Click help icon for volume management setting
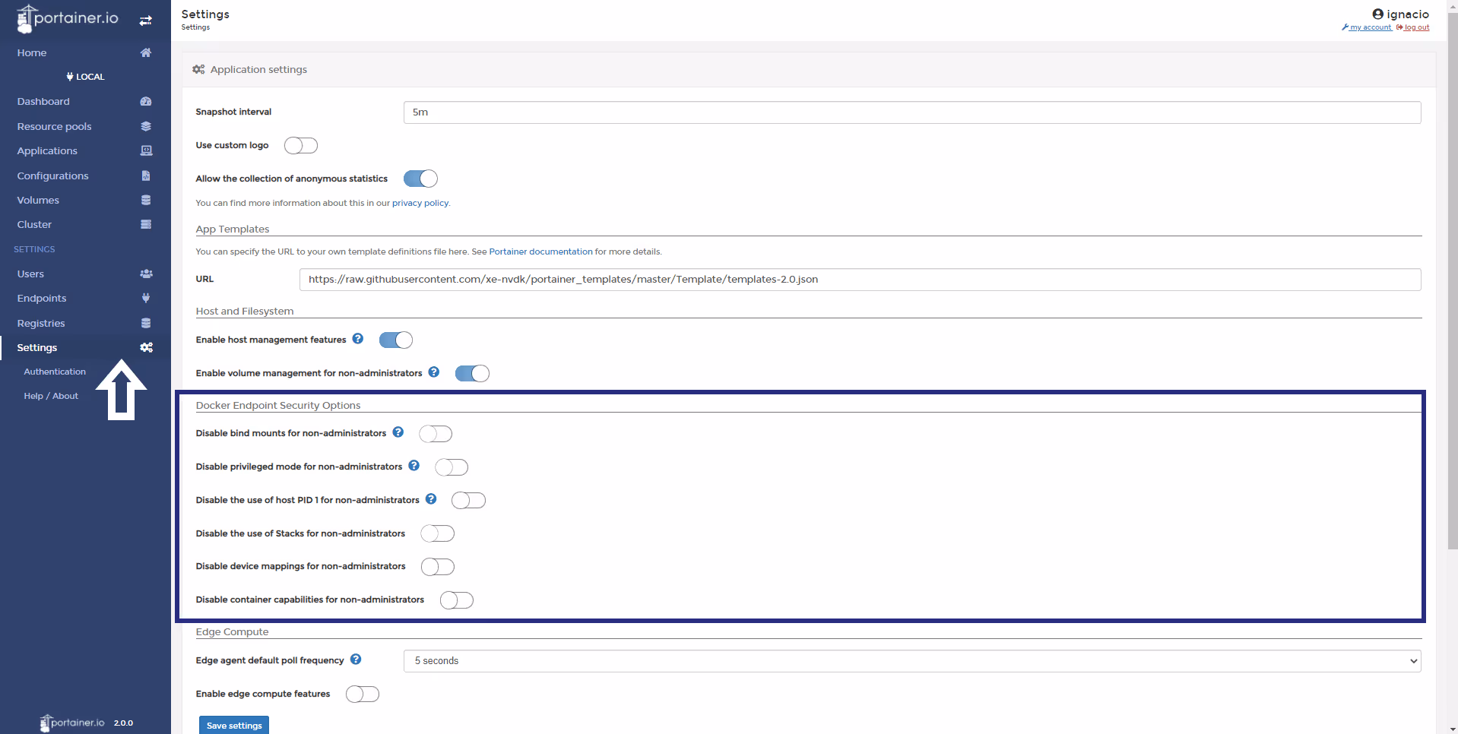 point(433,372)
